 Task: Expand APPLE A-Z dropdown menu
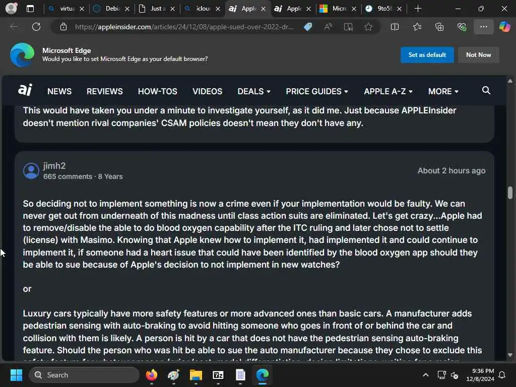388,91
